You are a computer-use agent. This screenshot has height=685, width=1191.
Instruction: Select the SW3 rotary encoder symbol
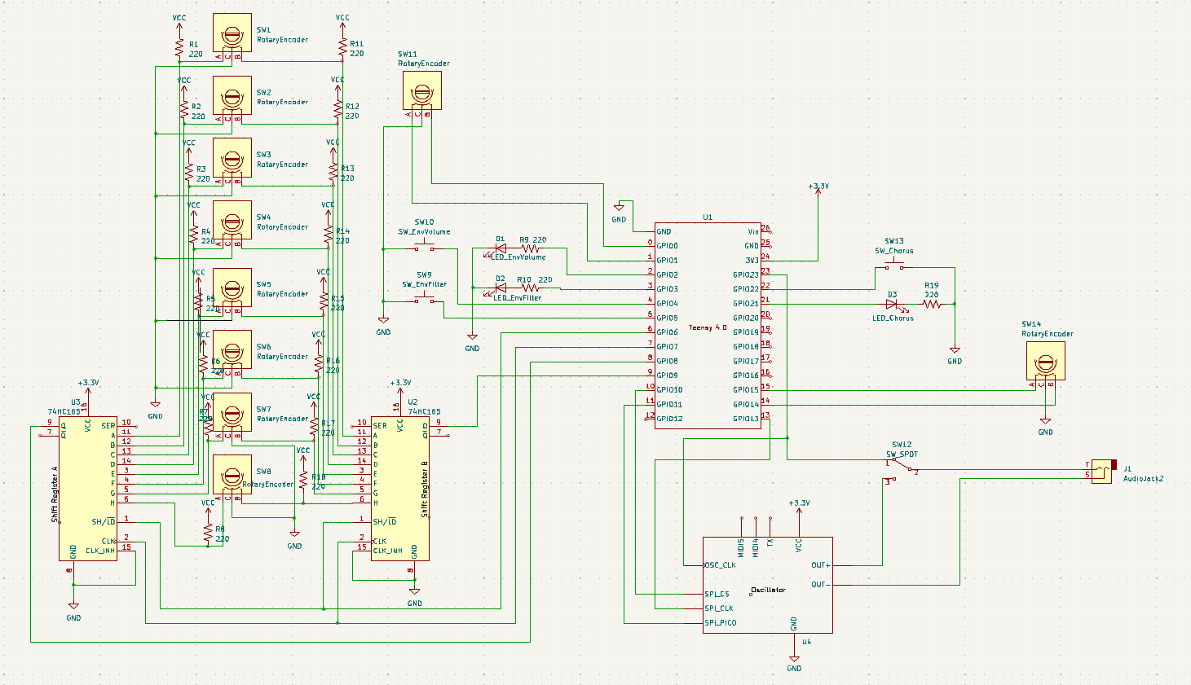[232, 158]
